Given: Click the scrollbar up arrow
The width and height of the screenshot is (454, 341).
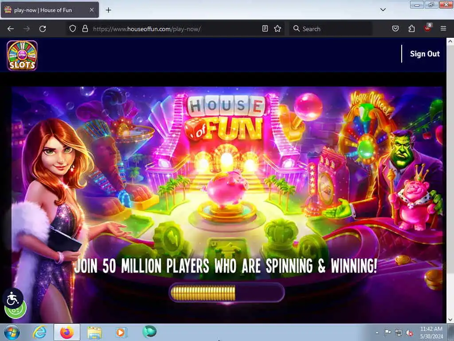Looking at the screenshot, I should coord(450,41).
